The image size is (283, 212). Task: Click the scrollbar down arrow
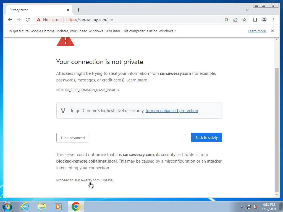pos(277,195)
